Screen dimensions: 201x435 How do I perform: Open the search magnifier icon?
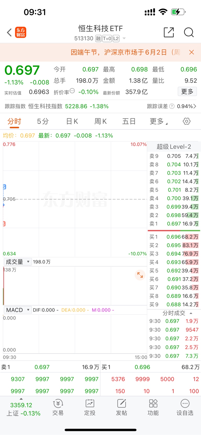[x=189, y=32]
